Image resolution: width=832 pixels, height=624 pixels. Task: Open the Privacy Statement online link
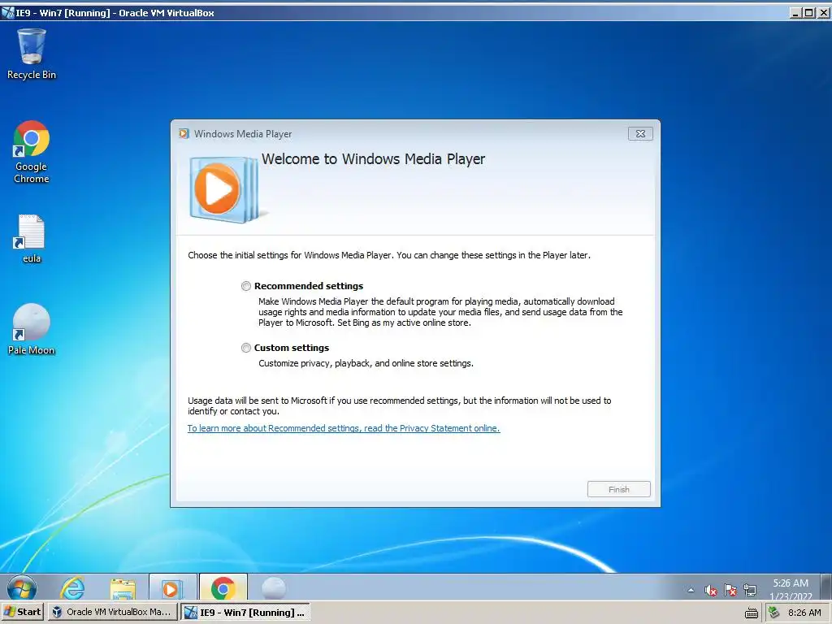(x=344, y=428)
